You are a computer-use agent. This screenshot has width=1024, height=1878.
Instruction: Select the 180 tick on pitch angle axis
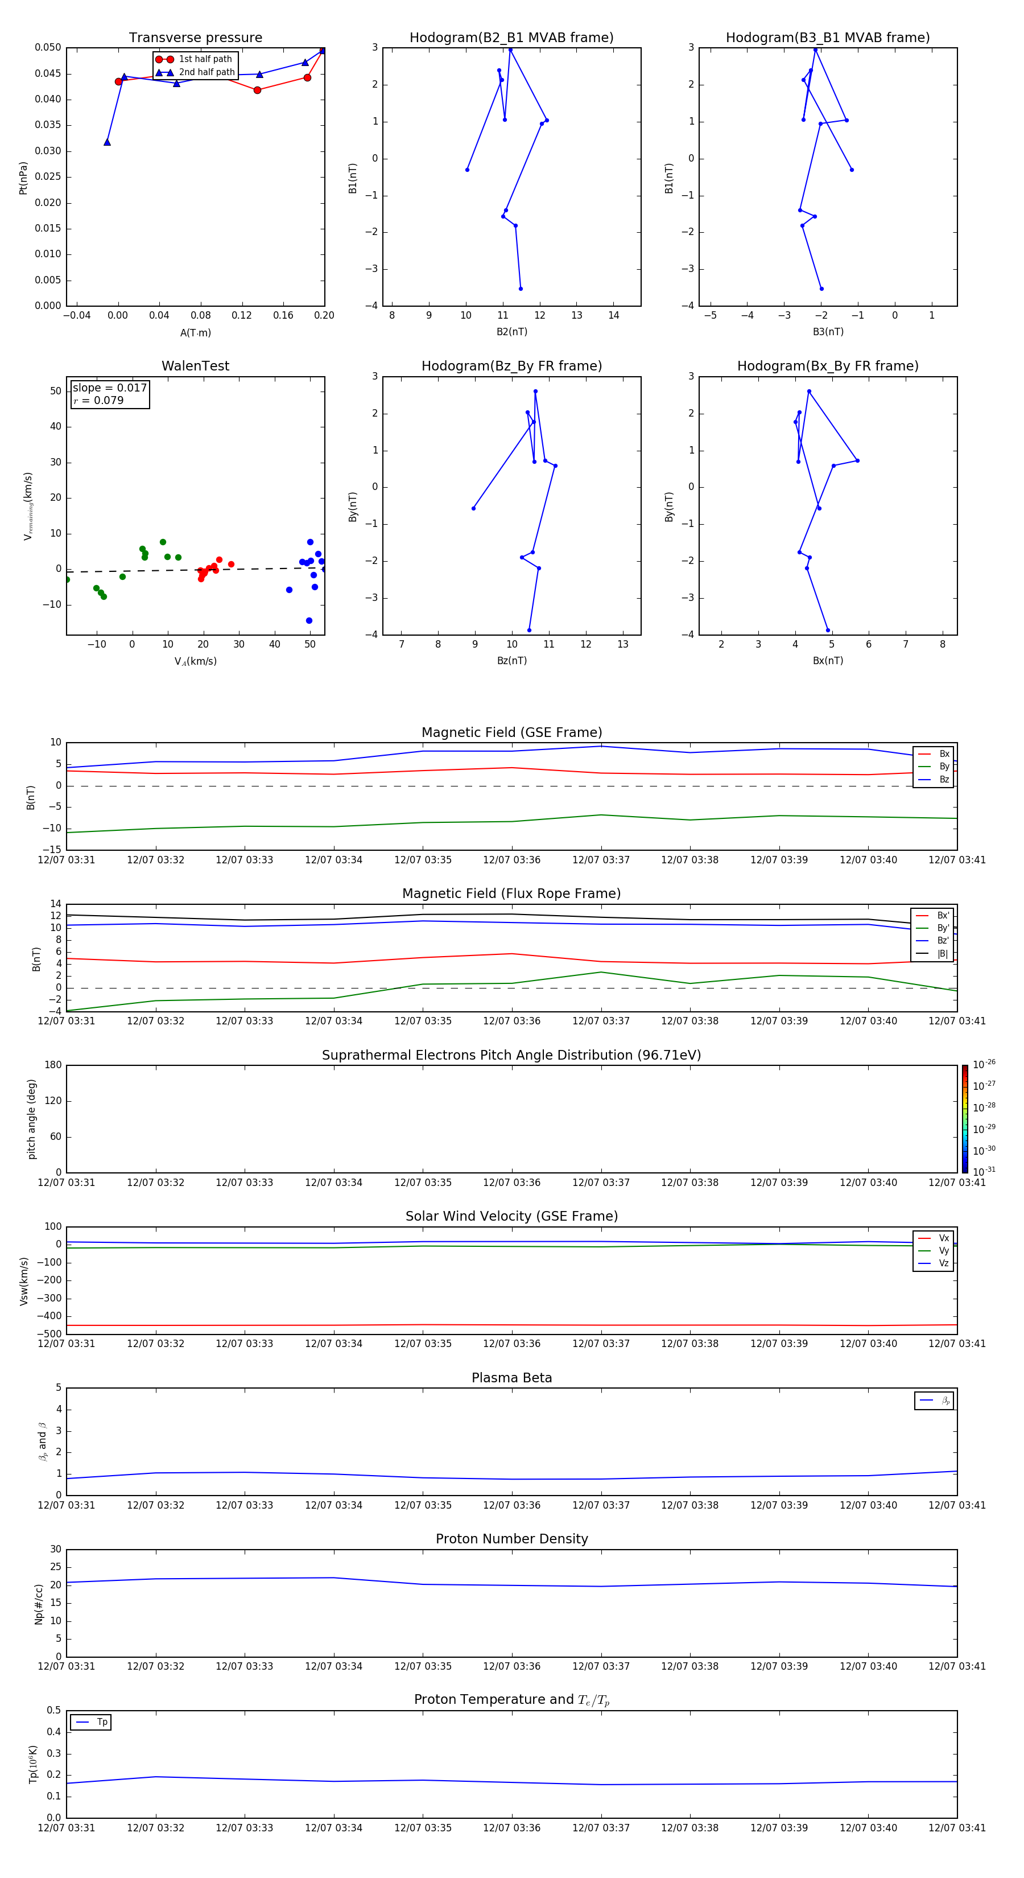tap(53, 1065)
